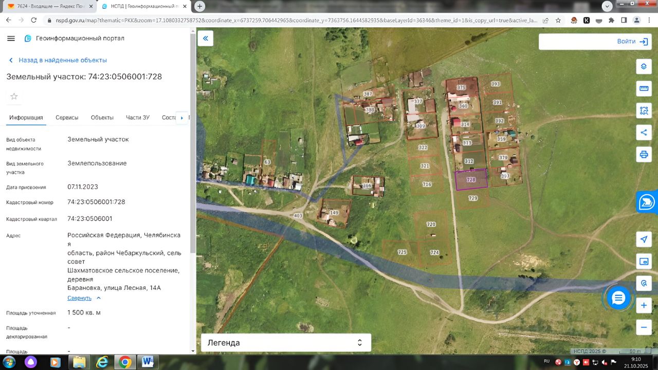Add the land plot to favorites with the star
This screenshot has width=658, height=370.
pyautogui.click(x=14, y=96)
